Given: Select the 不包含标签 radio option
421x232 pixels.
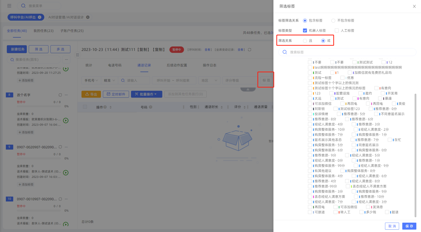Looking at the screenshot, I should pos(333,21).
